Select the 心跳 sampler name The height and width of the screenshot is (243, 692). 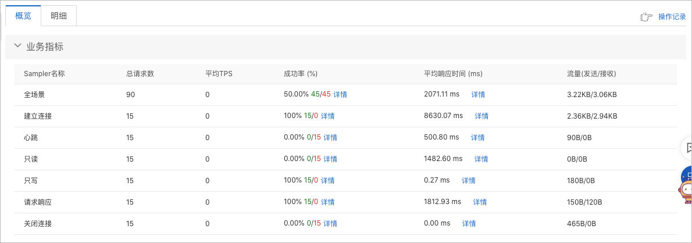(31, 138)
